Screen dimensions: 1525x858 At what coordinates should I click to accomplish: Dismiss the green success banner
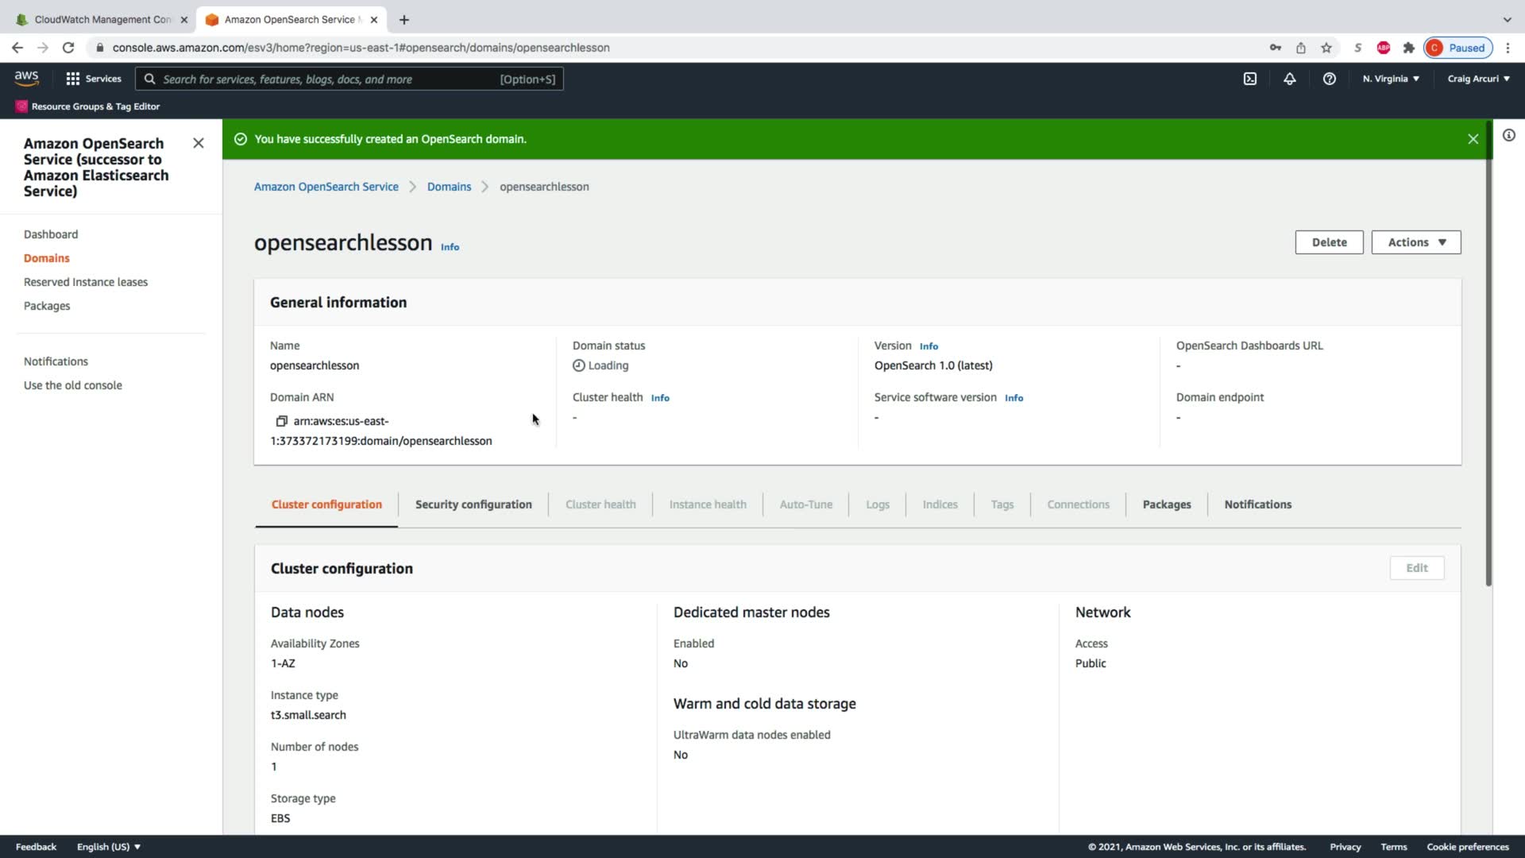(1473, 139)
